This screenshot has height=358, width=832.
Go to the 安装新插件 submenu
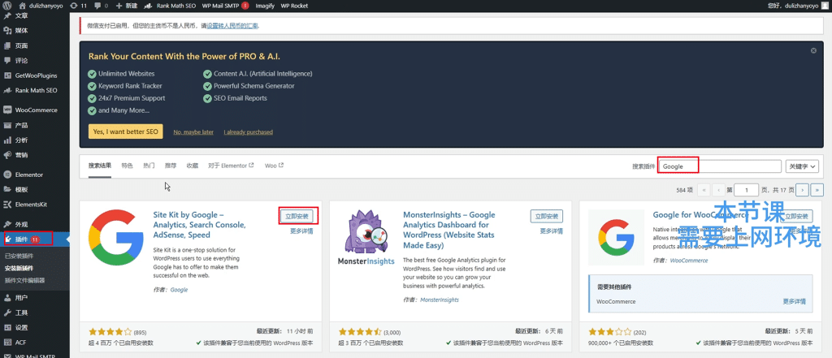pos(19,269)
